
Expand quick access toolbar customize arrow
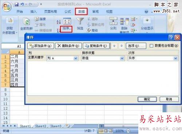tap(41, 4)
